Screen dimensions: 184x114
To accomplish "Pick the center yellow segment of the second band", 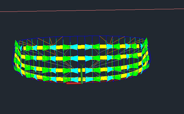I will click(x=81, y=58).
